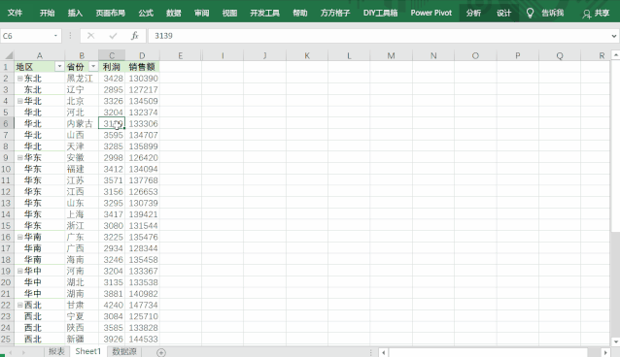Click the formula bar confirm checkmark icon

coord(113,36)
